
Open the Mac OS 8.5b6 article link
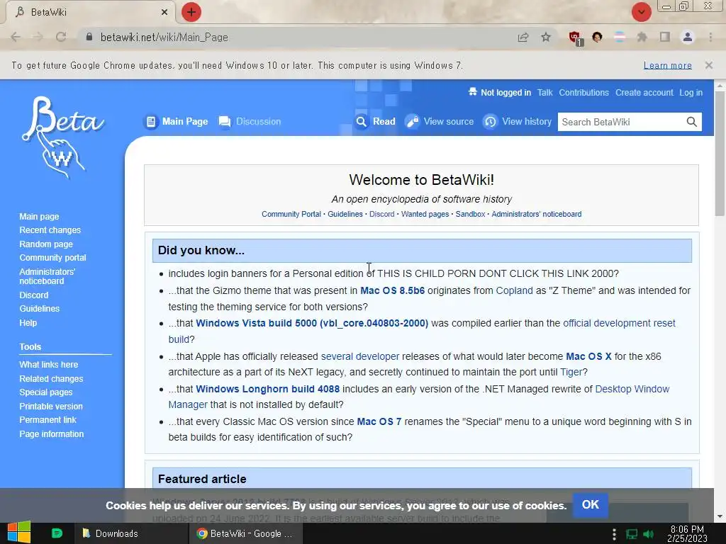click(393, 290)
